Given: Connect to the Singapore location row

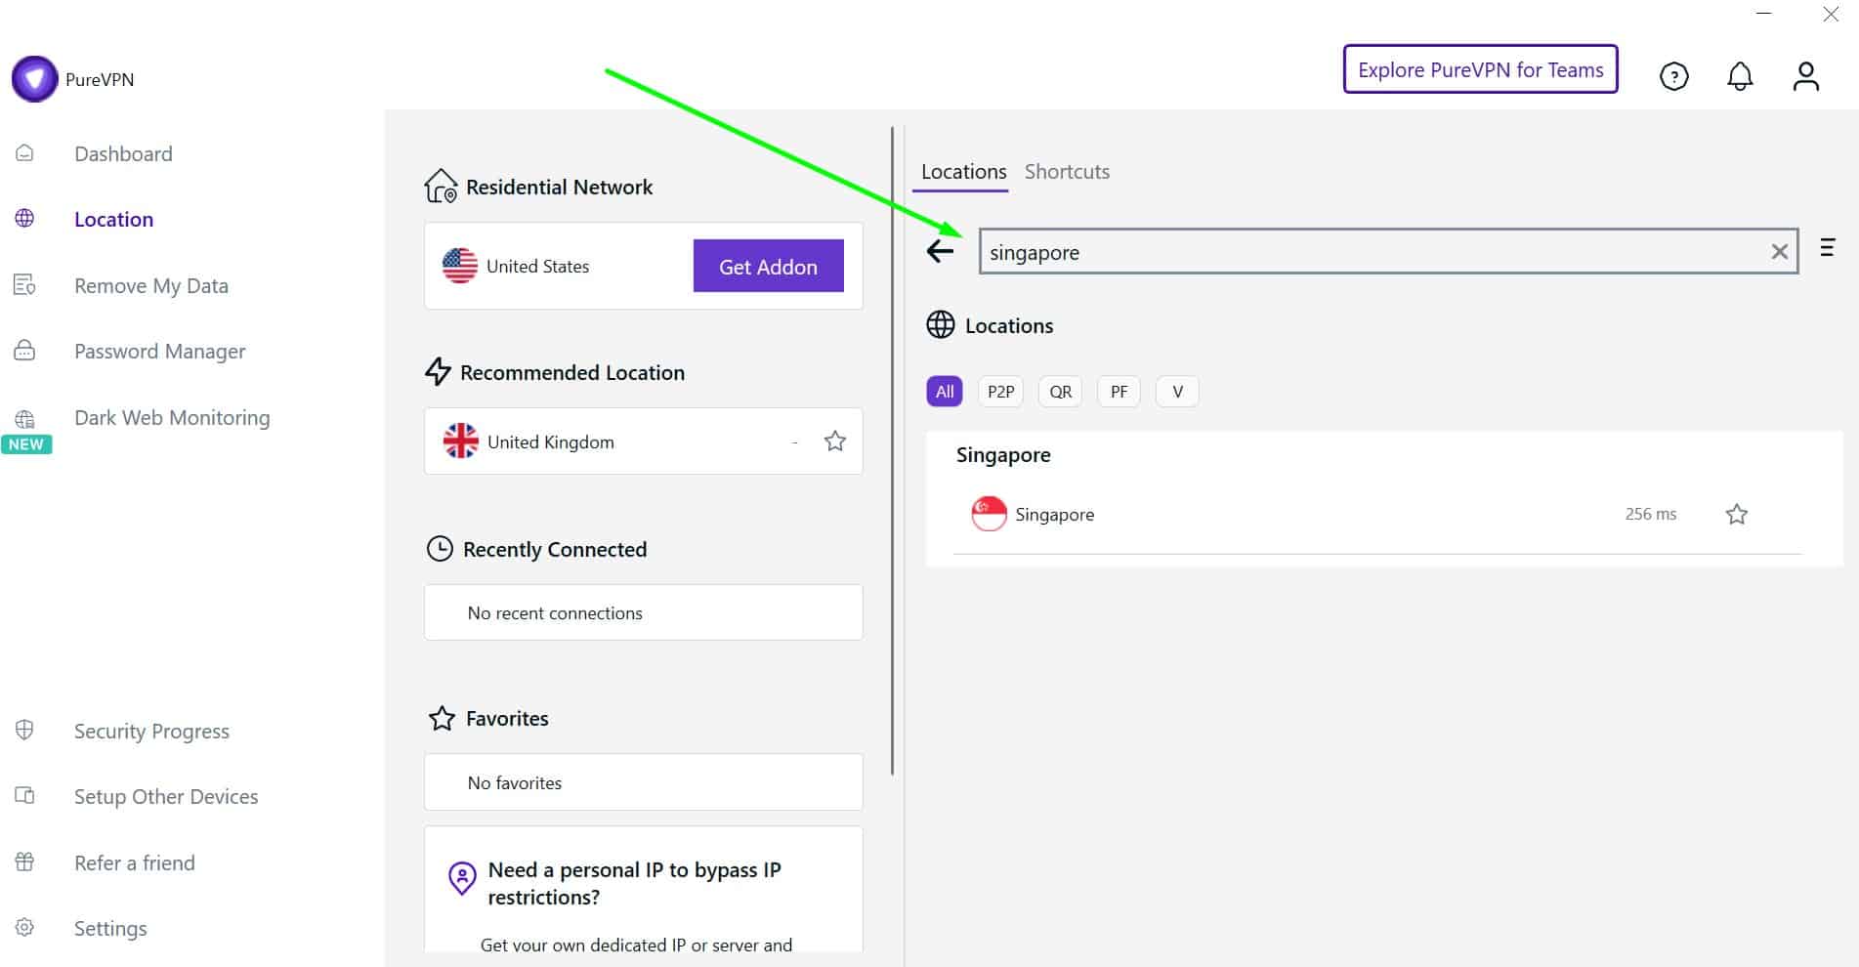Looking at the screenshot, I should coord(1377,515).
